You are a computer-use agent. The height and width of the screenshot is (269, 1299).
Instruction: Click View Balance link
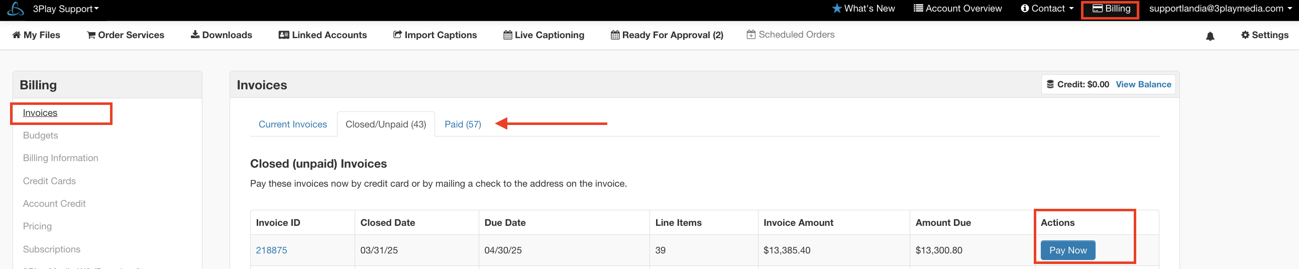pos(1143,85)
